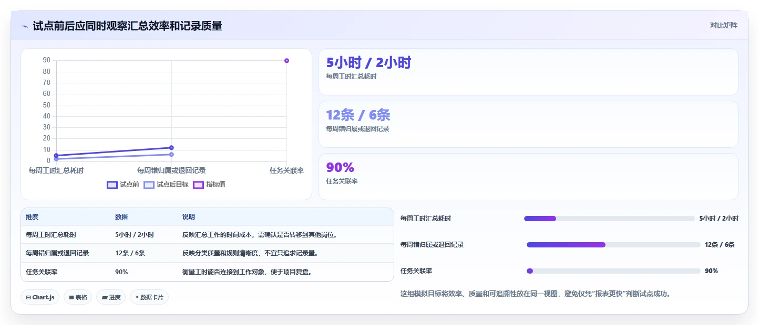
Task: Click the 表格 tag chip
Action: click(x=78, y=297)
